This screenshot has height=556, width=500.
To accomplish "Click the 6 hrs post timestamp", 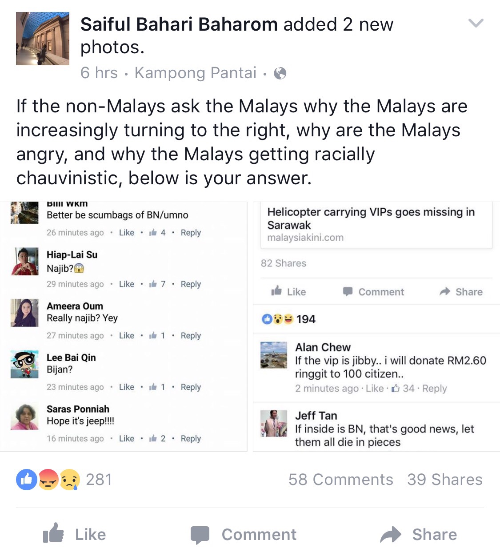I will tap(99, 73).
